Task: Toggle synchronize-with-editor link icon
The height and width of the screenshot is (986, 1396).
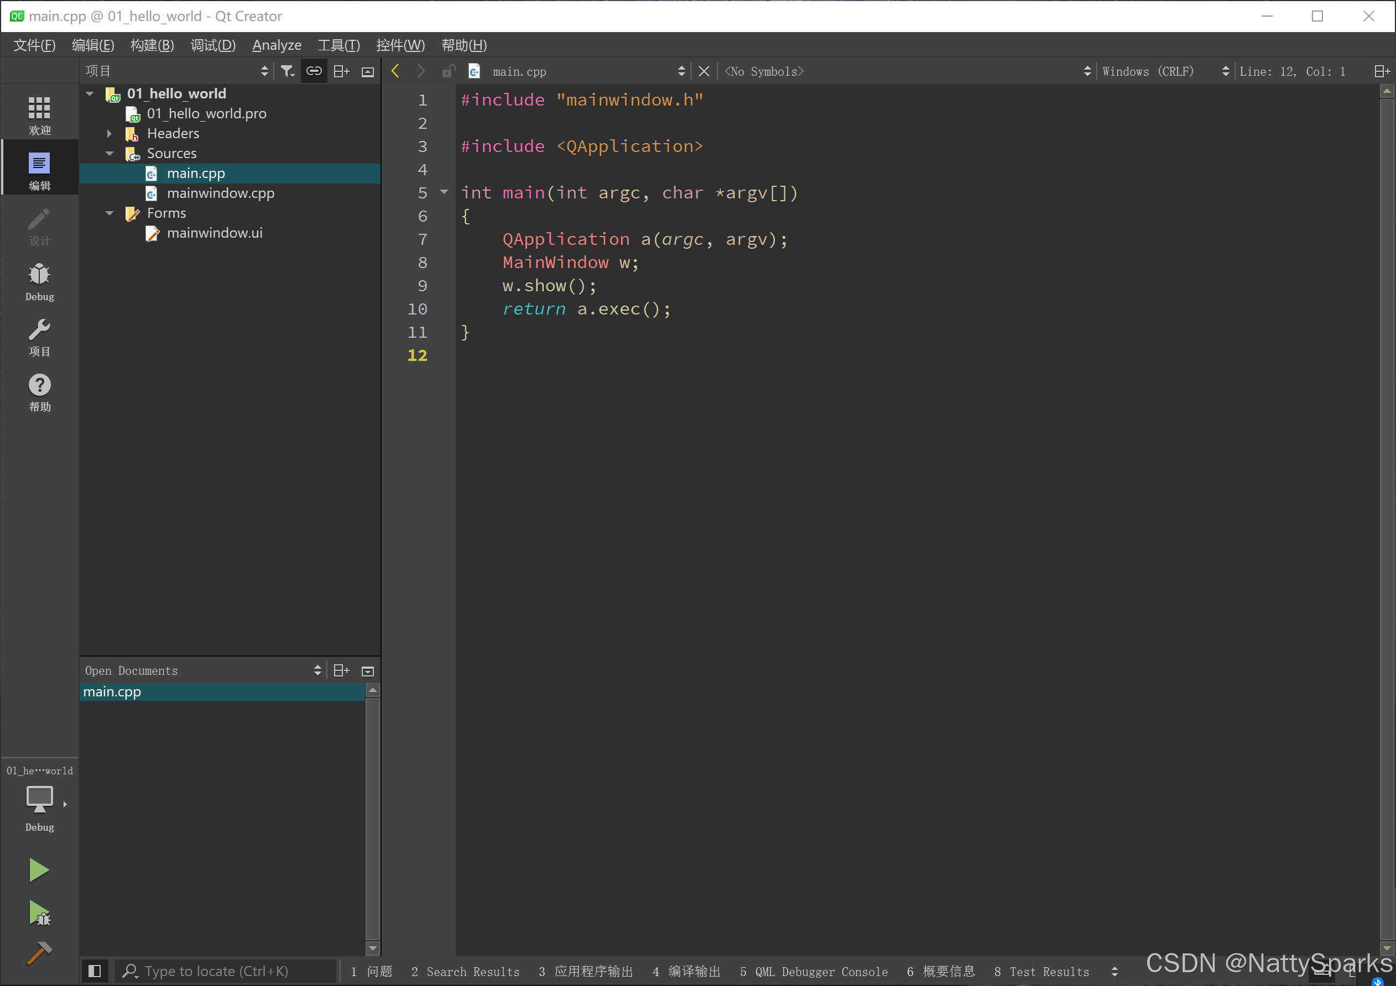Action: click(x=314, y=71)
